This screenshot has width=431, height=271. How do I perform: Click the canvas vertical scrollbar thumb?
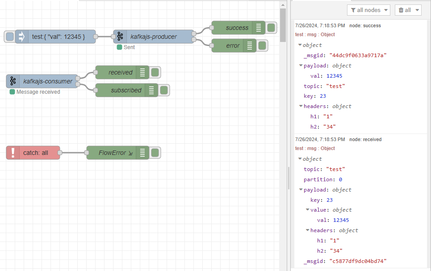point(283,25)
